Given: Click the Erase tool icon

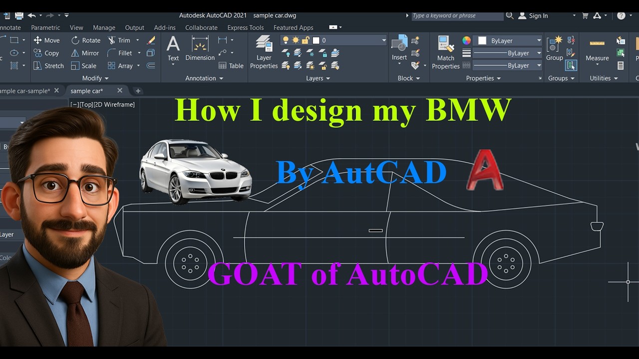Looking at the screenshot, I should click(151, 40).
